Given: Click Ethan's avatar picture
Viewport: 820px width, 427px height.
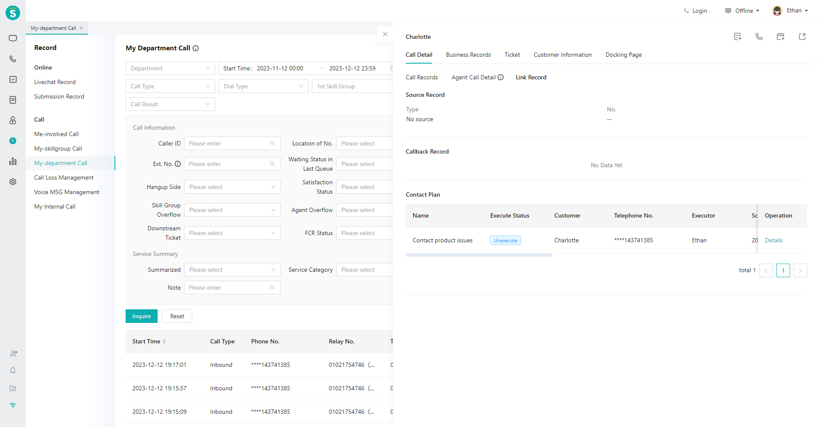Looking at the screenshot, I should click(x=777, y=11).
